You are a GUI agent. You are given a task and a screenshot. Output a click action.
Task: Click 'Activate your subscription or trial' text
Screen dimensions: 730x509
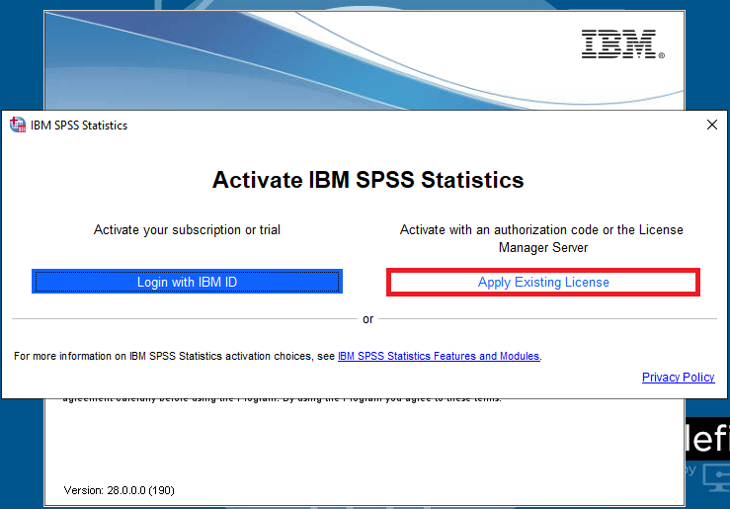coord(187,230)
